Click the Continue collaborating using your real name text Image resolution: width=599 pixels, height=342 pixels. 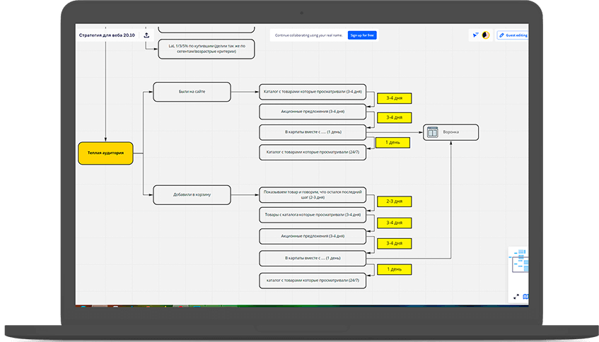point(308,35)
